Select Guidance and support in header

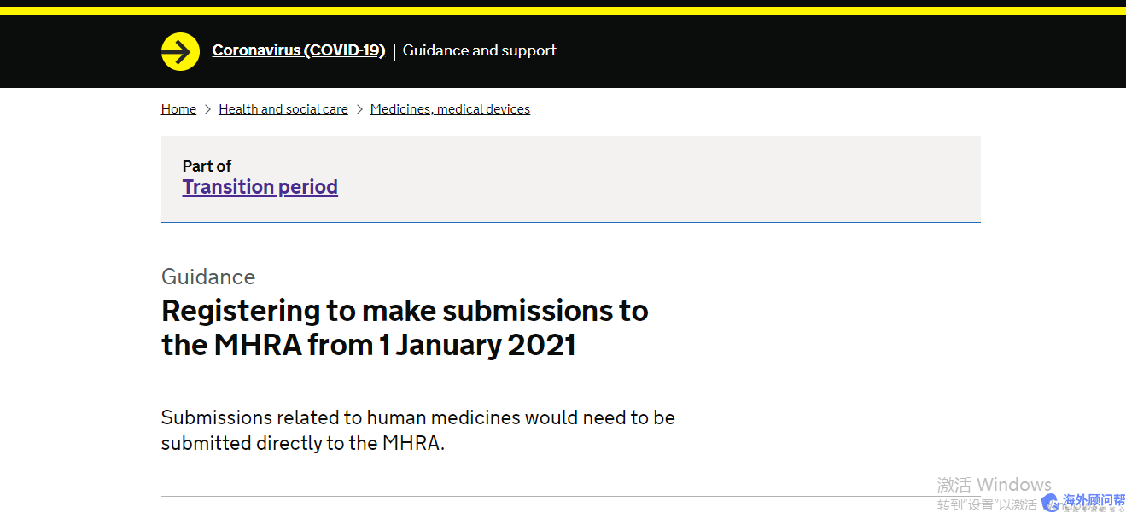pyautogui.click(x=479, y=50)
